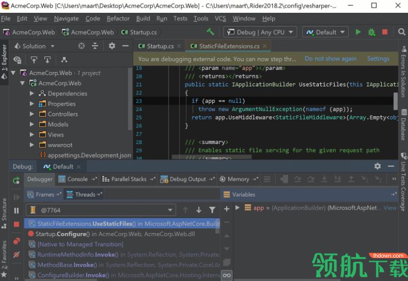Move to the next frame with down arrow

tap(199, 210)
